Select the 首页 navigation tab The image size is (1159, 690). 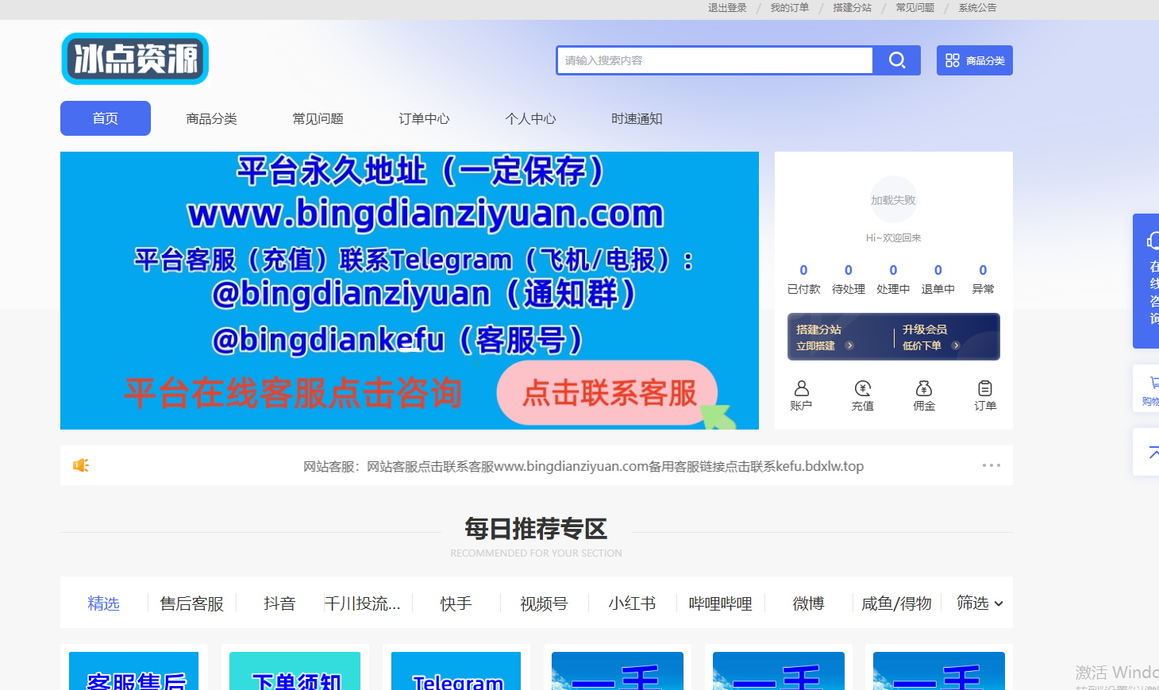click(106, 118)
